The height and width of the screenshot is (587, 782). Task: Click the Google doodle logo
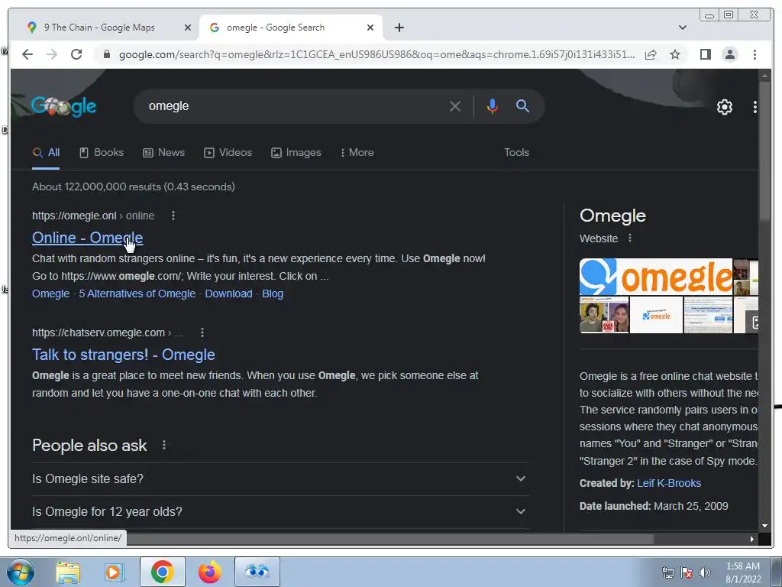click(63, 105)
